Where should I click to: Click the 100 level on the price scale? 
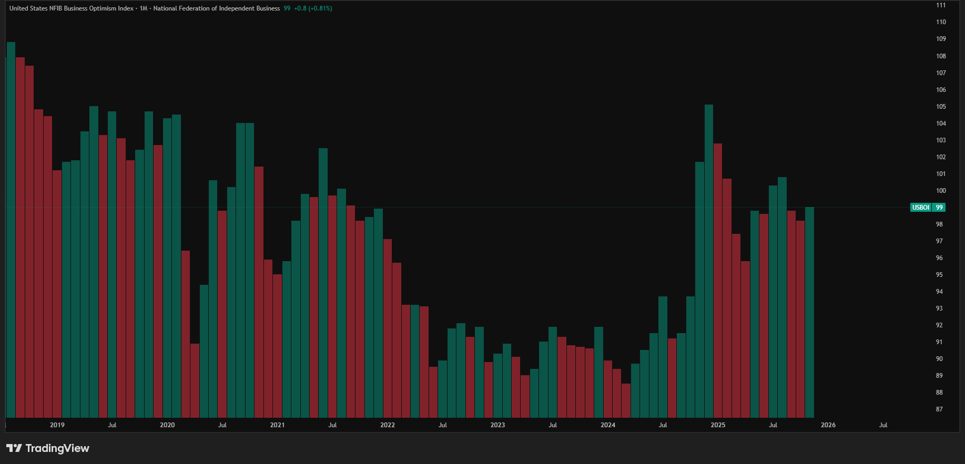click(940, 191)
